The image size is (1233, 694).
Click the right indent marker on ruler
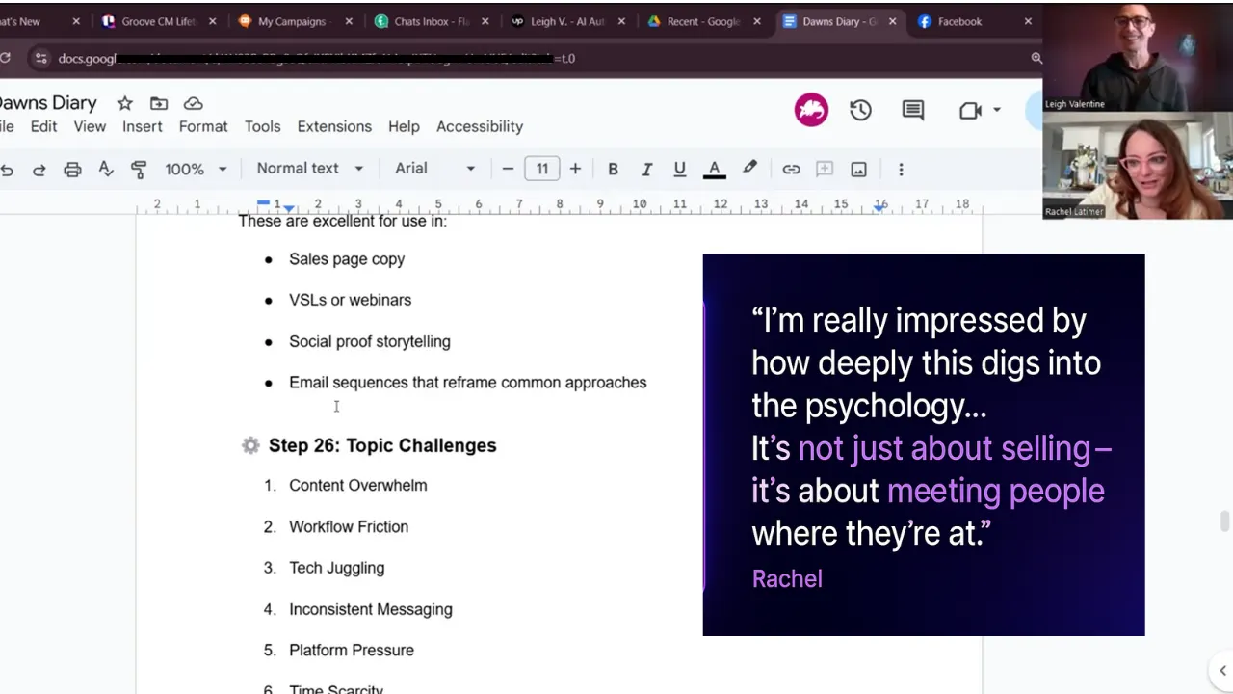point(880,206)
